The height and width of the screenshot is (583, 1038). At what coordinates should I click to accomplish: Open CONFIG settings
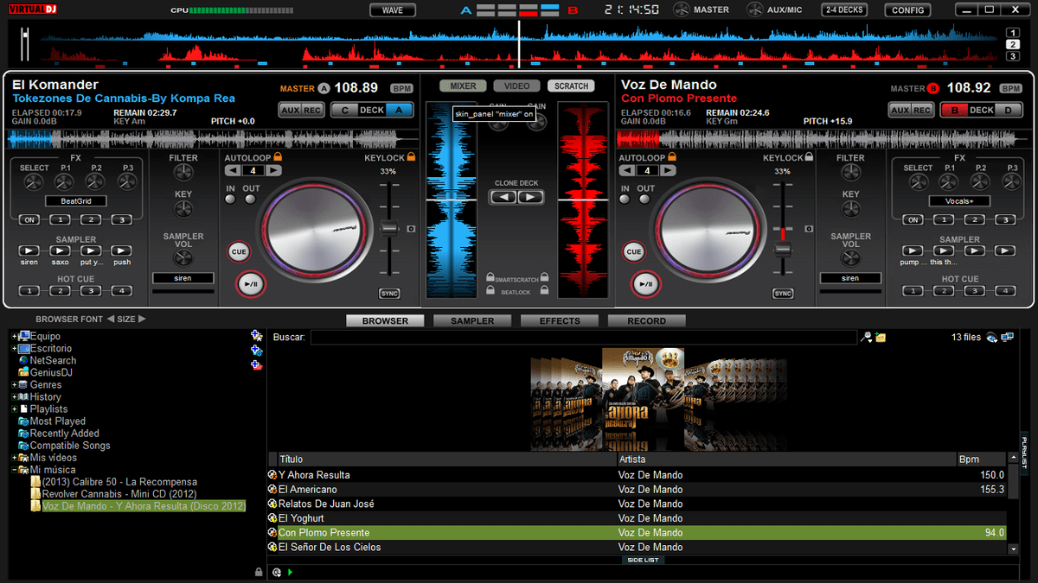pos(907,10)
